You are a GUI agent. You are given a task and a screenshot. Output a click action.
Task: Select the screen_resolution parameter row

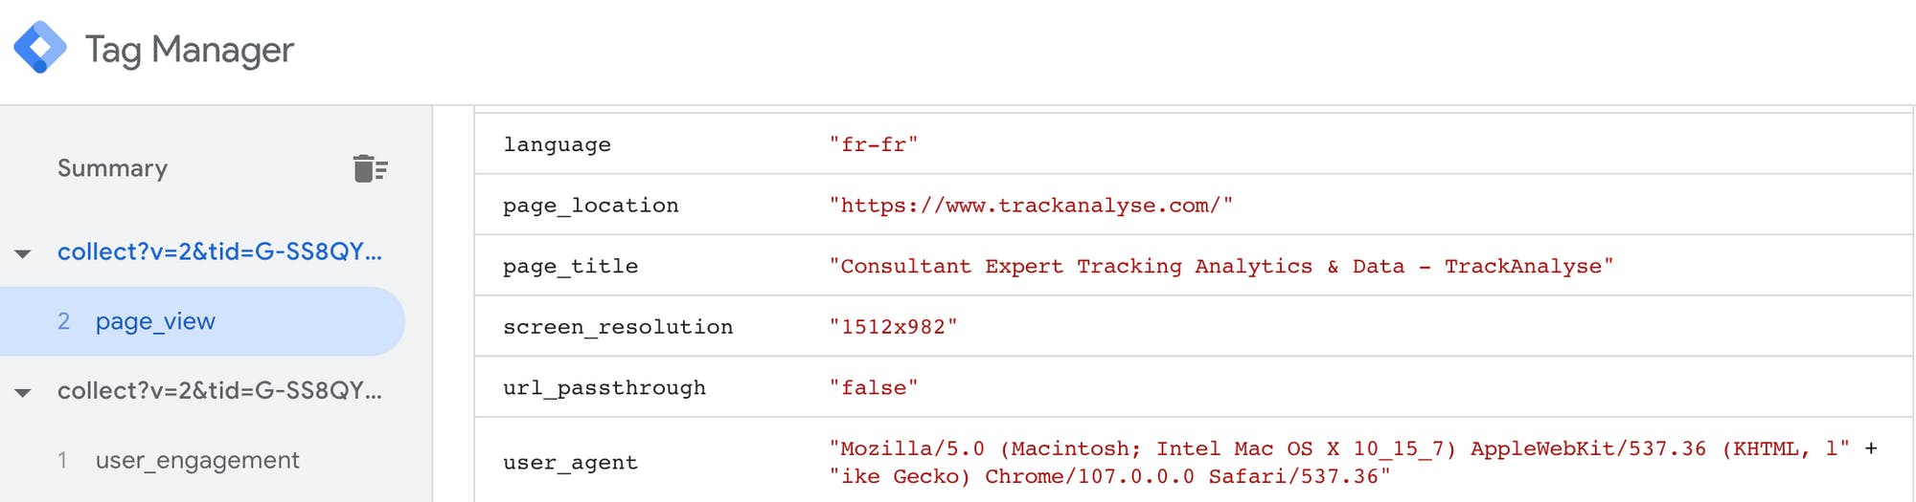(1194, 326)
